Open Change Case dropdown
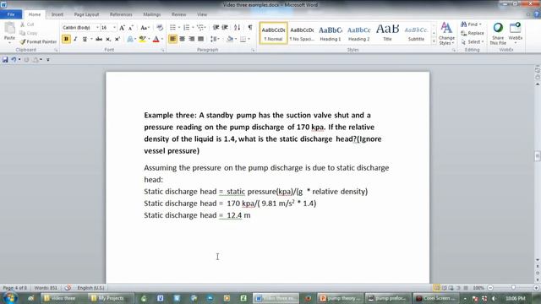This screenshot has width=541, height=304. pos(145,28)
